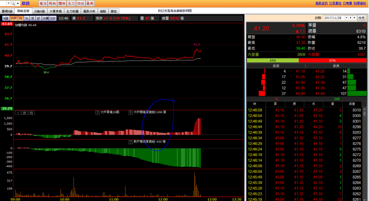
Task: Open last link in top-right link row
Action: (360, 3)
